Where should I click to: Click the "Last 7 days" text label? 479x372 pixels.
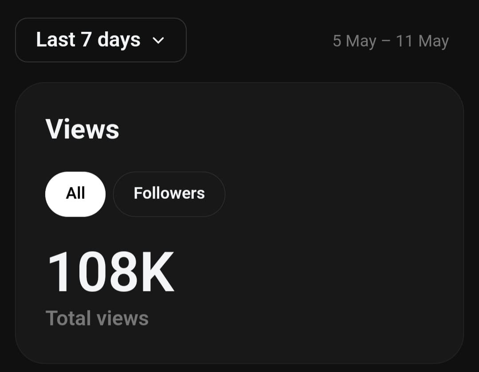click(88, 40)
